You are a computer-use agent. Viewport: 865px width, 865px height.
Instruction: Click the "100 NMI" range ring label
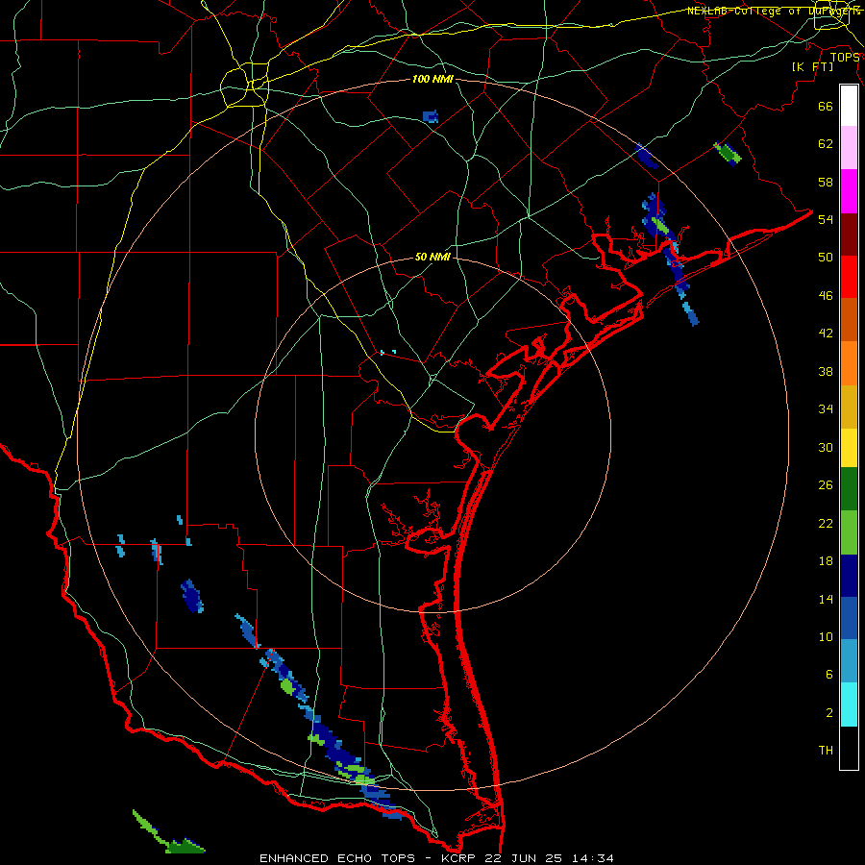coord(432,79)
